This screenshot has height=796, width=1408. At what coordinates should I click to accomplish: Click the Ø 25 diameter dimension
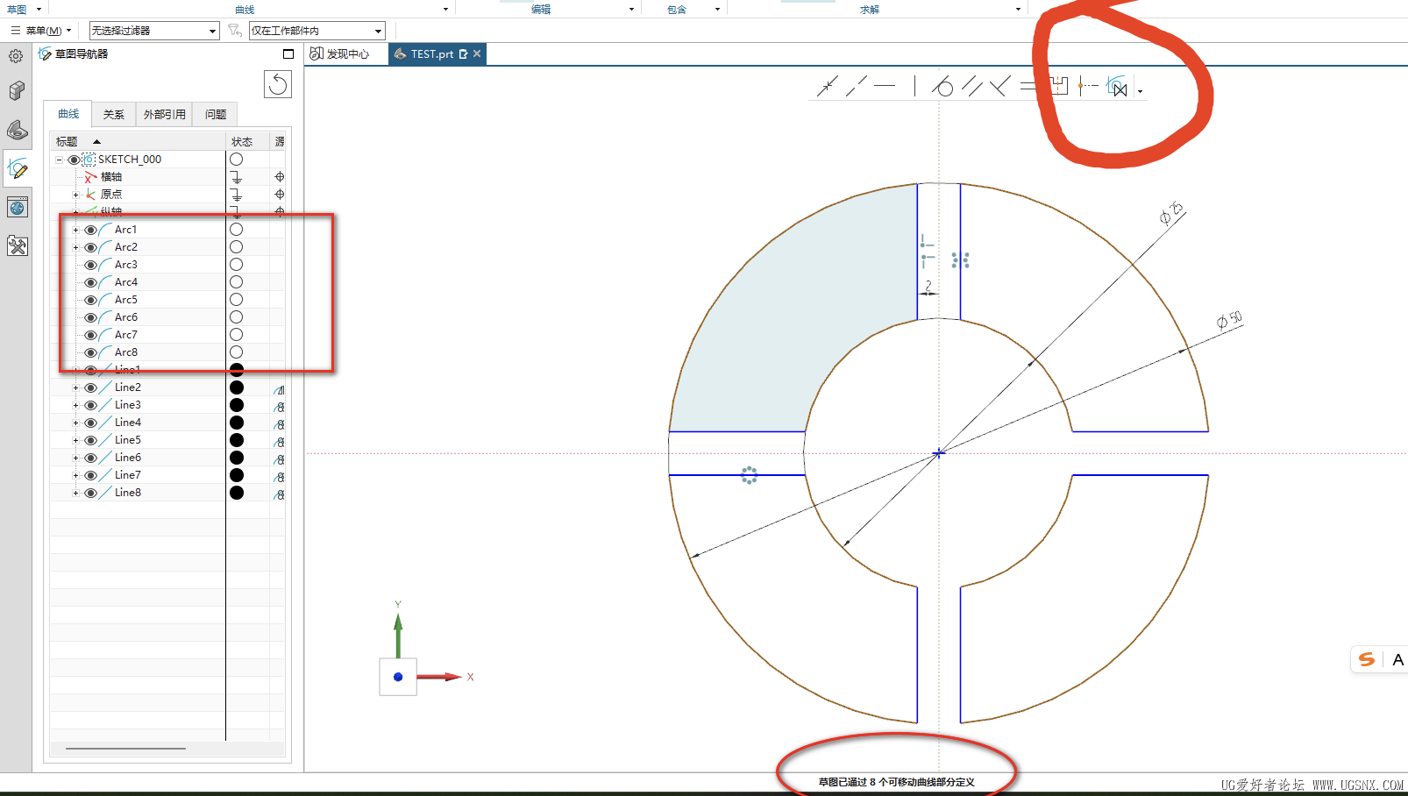1171,212
